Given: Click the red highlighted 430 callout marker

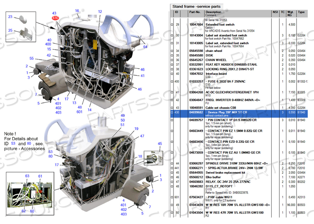Looking at the screenshot, I should pyautogui.click(x=56, y=18).
